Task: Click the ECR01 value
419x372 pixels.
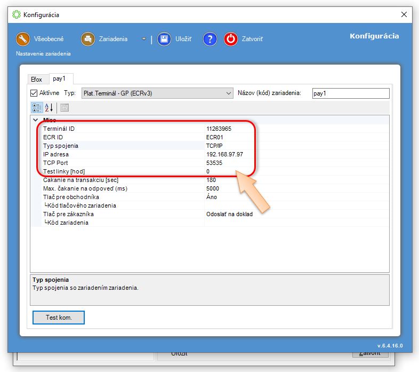Action: click(215, 137)
